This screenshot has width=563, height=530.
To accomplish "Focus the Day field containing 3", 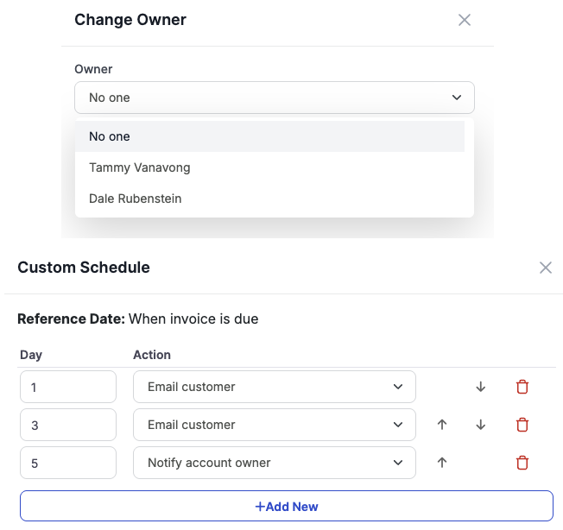I will coord(68,425).
